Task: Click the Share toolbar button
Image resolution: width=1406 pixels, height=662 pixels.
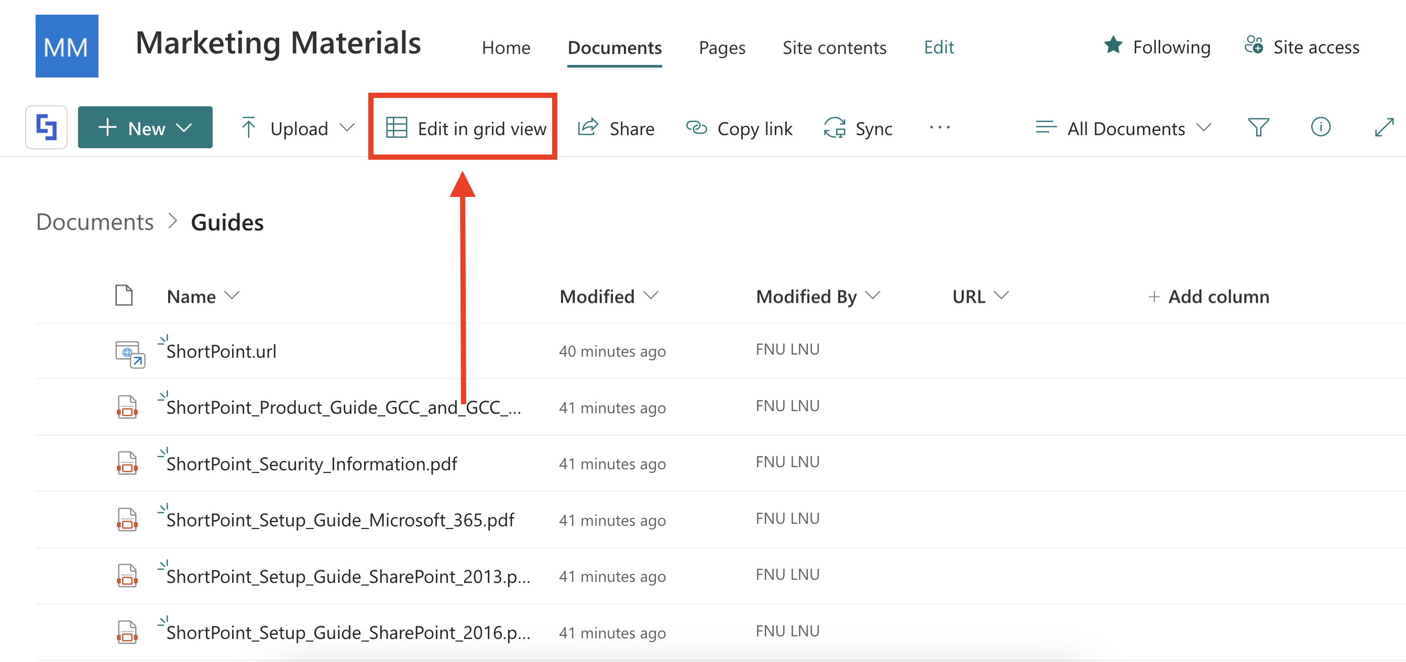Action: [x=616, y=128]
